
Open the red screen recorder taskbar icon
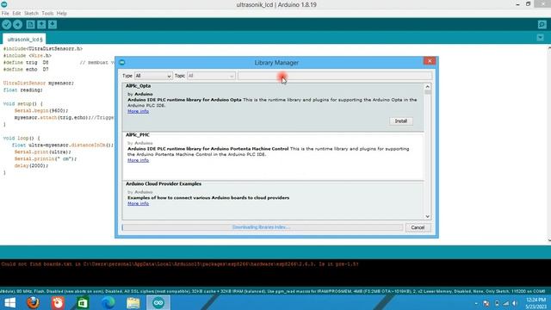coord(58,302)
